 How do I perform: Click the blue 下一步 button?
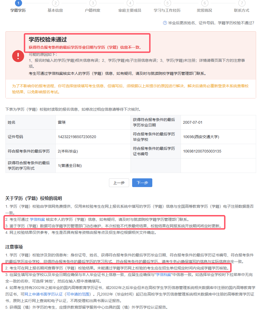pos(142,183)
